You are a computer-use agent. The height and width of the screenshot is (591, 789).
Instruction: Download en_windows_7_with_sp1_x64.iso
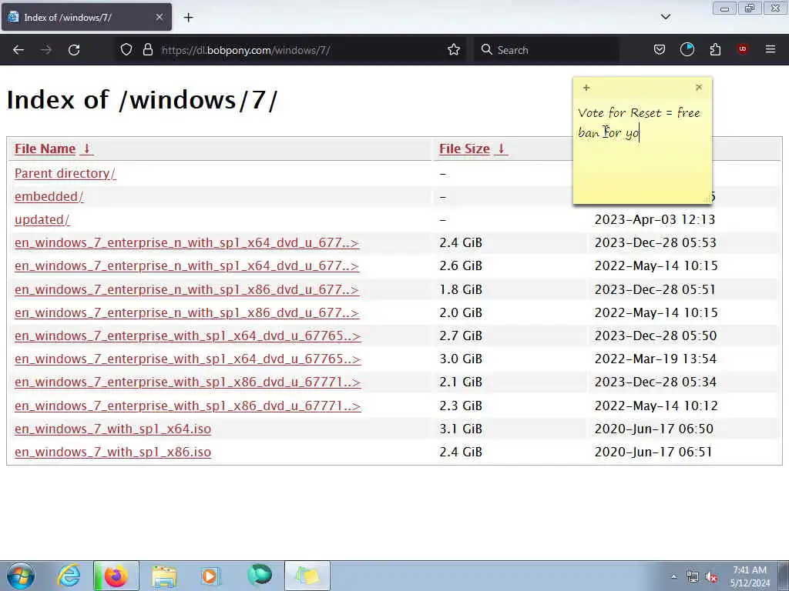tap(112, 429)
